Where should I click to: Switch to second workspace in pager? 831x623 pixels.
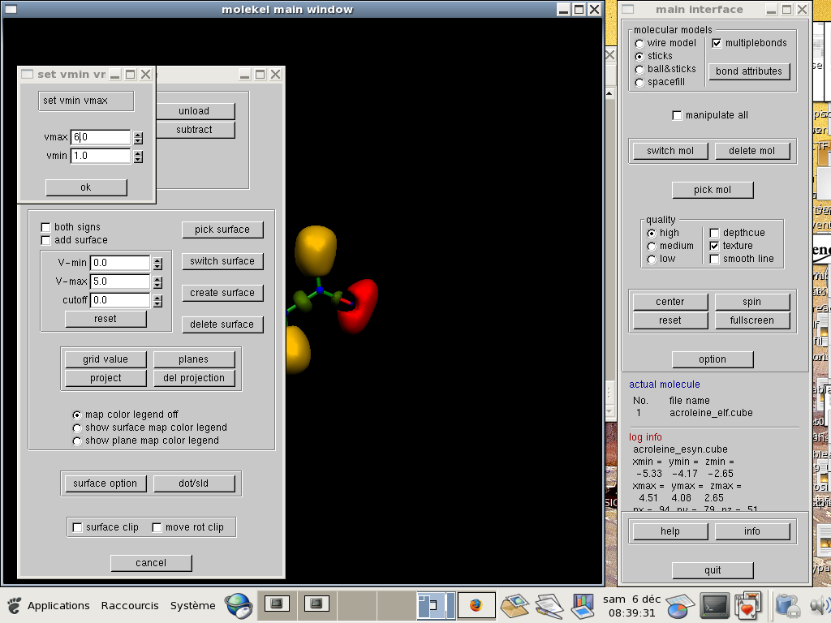point(316,605)
